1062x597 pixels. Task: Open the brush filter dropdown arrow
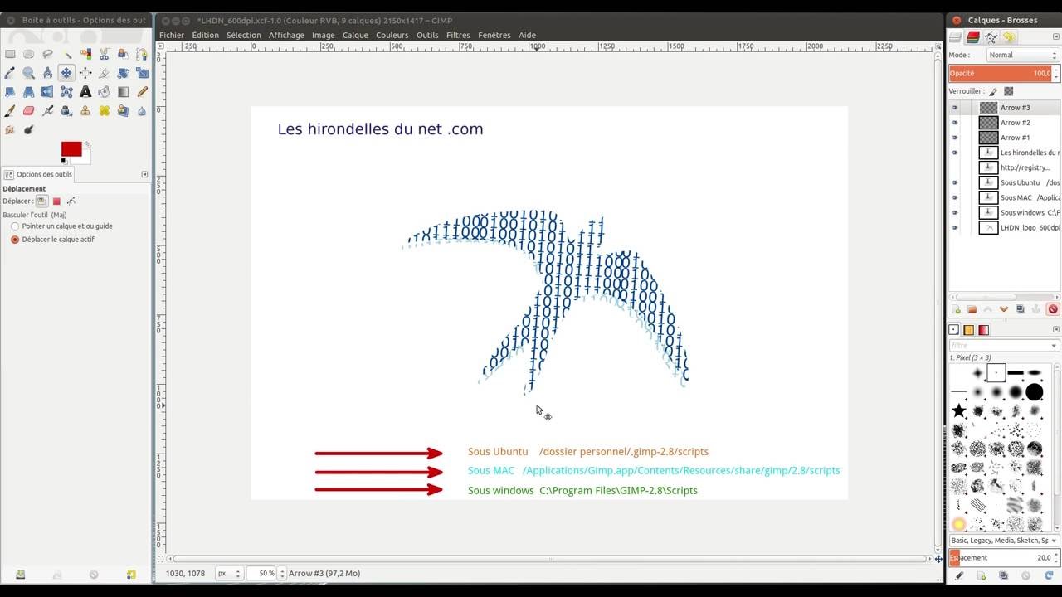[1055, 346]
